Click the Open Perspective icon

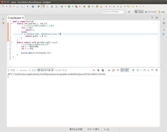pyautogui.click(x=129, y=12)
